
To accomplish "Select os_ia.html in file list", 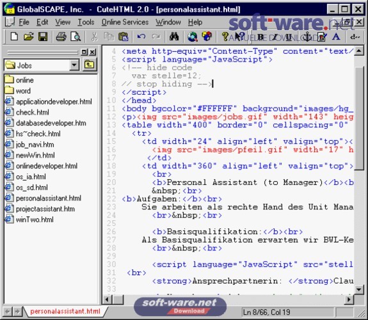I will coord(26,177).
